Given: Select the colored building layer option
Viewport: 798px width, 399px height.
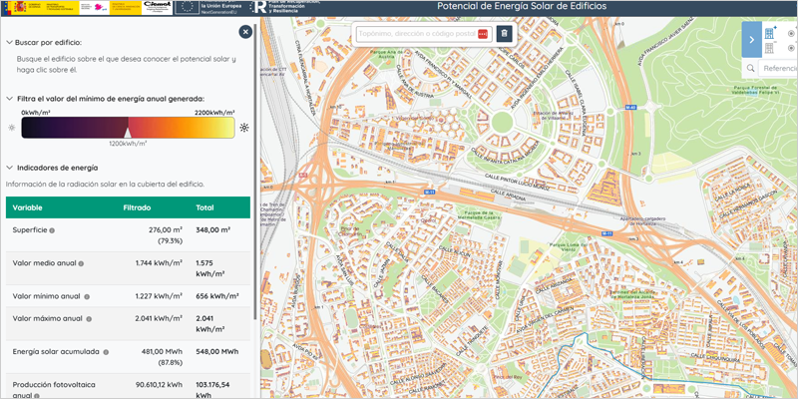Looking at the screenshot, I should pyautogui.click(x=770, y=32).
